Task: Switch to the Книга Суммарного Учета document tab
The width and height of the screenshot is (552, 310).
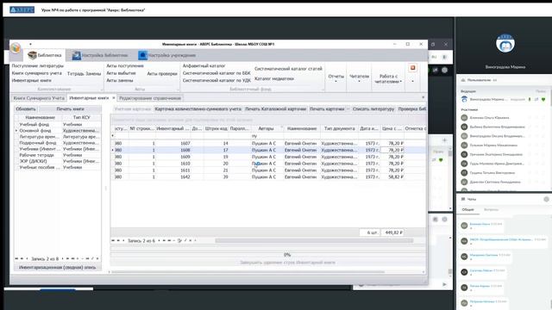Action: pos(39,98)
